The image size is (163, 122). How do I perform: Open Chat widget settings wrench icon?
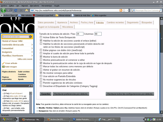[30, 86]
